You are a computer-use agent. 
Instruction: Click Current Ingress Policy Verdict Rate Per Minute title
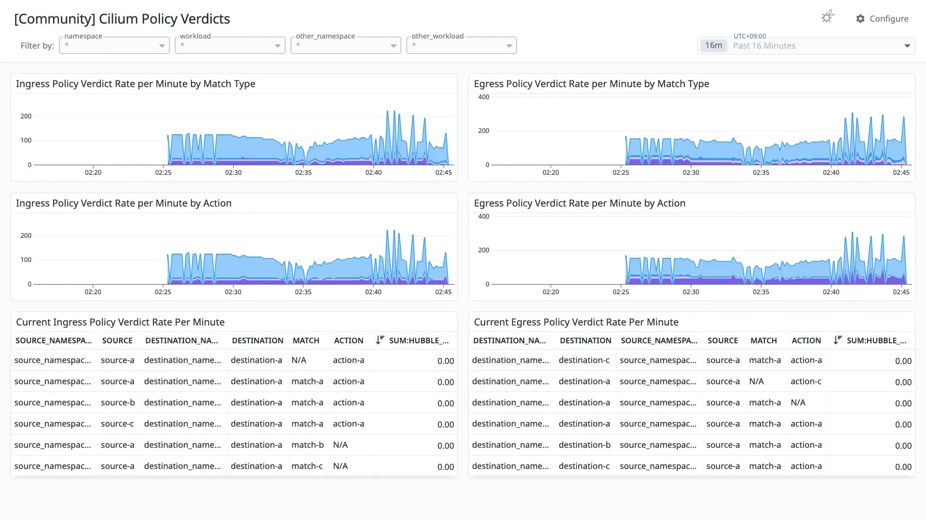tap(120, 322)
